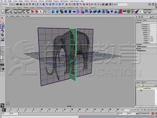
Task: Click the polygon cube shelf icon
Action: pos(66,12)
